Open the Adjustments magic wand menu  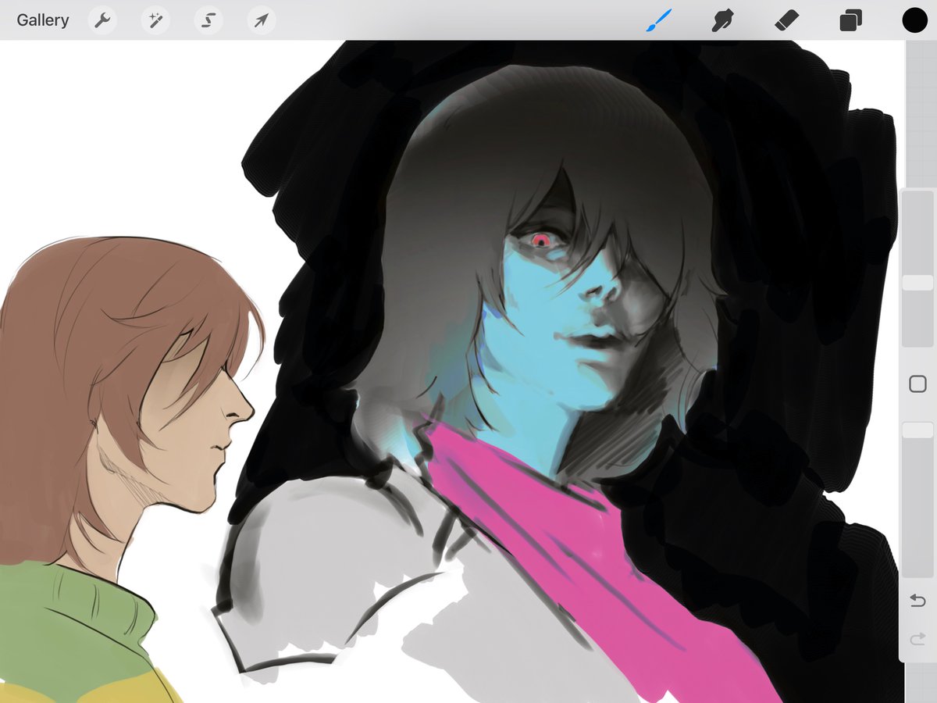[x=155, y=20]
